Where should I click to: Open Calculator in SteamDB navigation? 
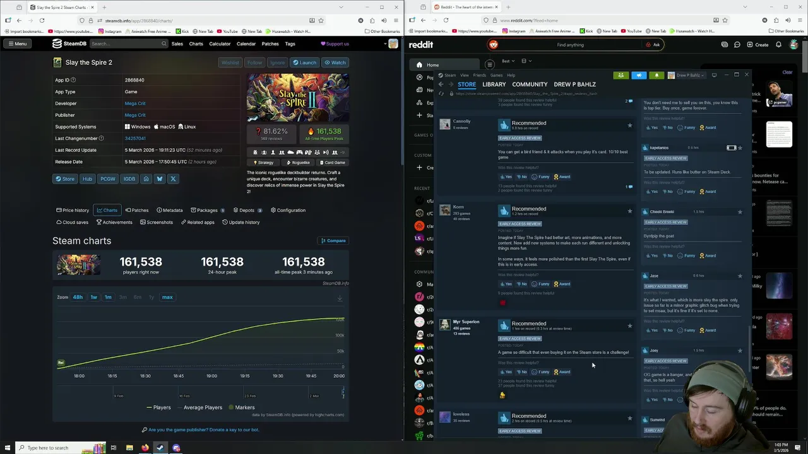coord(220,44)
